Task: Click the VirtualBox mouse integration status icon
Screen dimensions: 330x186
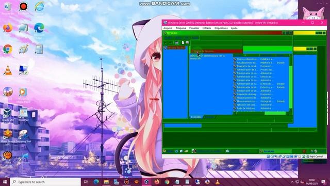Action: [x=304, y=157]
